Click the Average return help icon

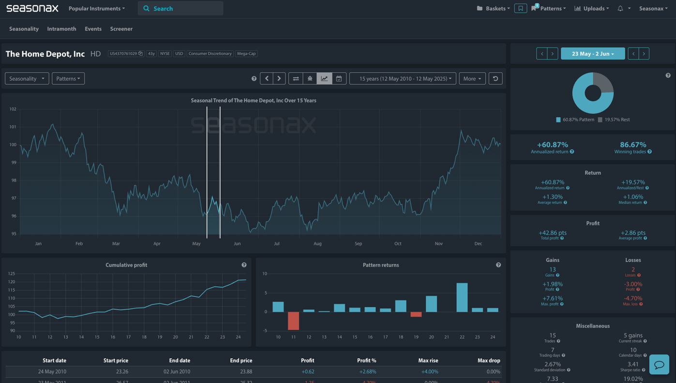565,202
